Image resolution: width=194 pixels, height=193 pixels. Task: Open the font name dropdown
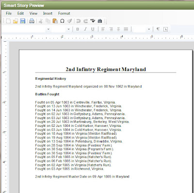[48, 29]
